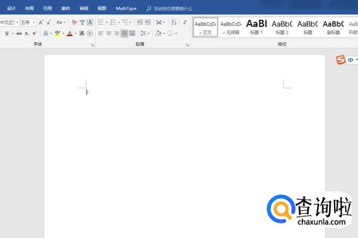Apply the 无间隔 style
The width and height of the screenshot is (358, 238).
[x=231, y=27]
